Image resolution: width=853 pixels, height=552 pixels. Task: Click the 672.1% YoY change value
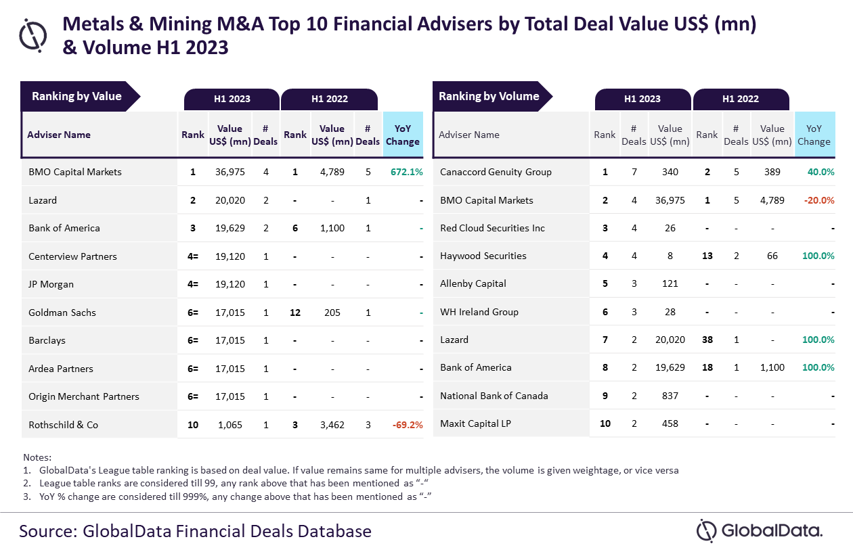406,172
